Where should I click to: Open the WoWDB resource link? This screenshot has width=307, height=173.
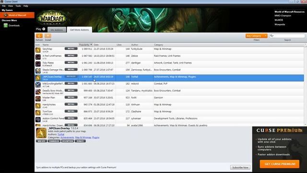(x=279, y=20)
